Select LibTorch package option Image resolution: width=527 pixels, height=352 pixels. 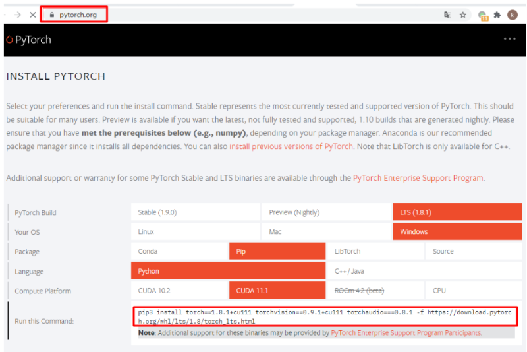[375, 251]
